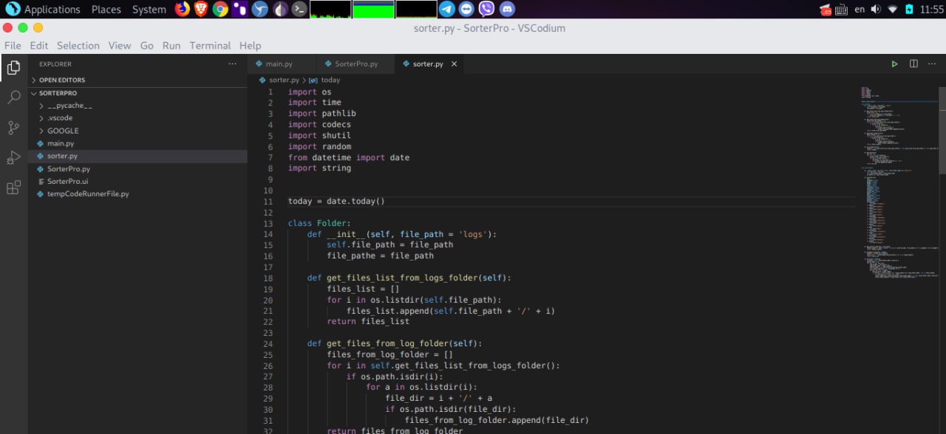Open the Search view icon

click(x=13, y=97)
